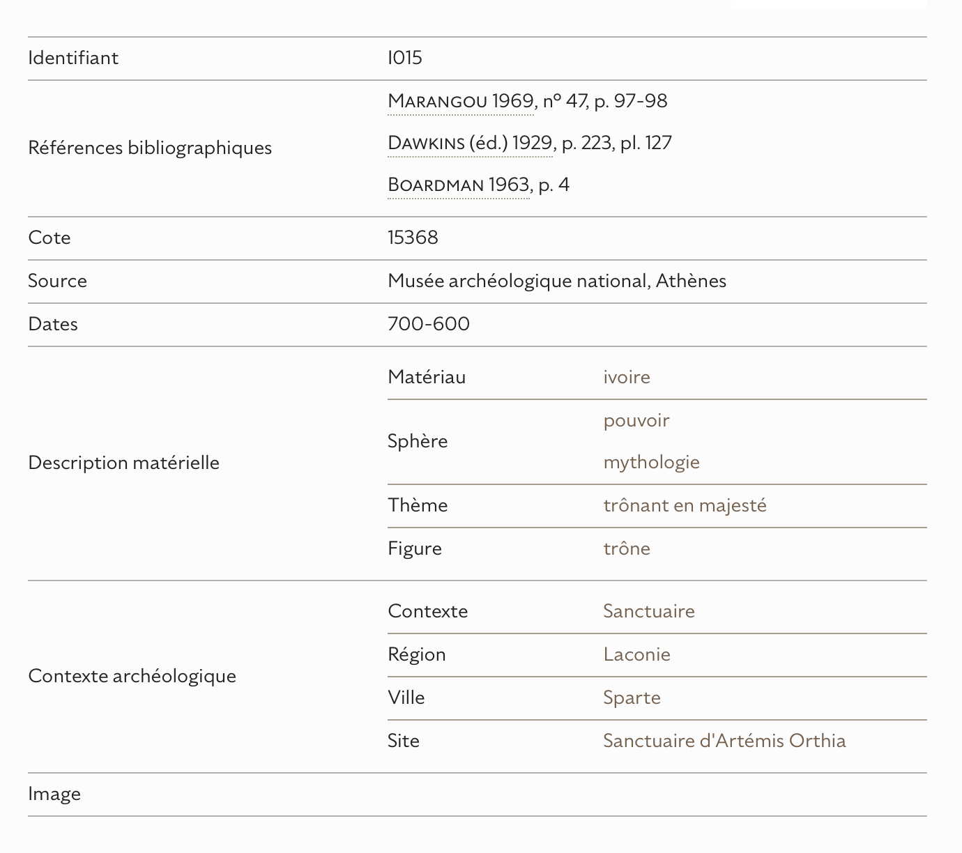962x853 pixels.
Task: Follow the Sparte city link
Action: coord(632,698)
